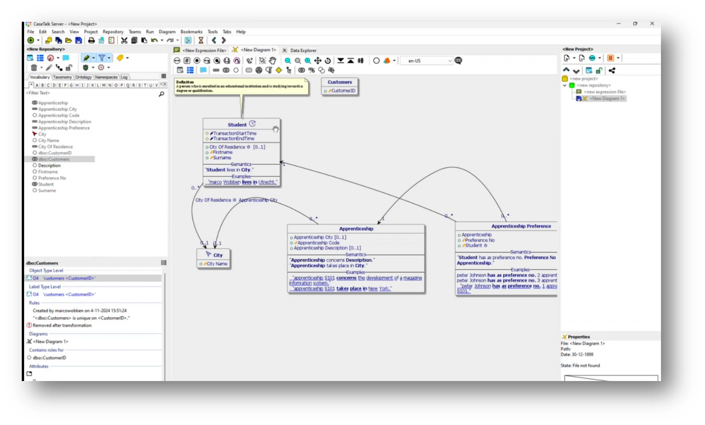Click the trash Delete icon in repository toolbar
Image resolution: width=705 pixels, height=425 pixels.
click(x=34, y=68)
